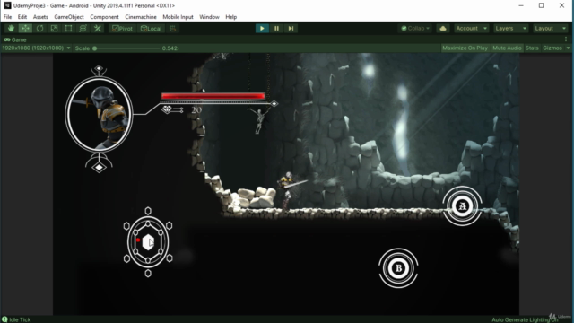
Task: Click the Unity window logo icon
Action: (7, 5)
